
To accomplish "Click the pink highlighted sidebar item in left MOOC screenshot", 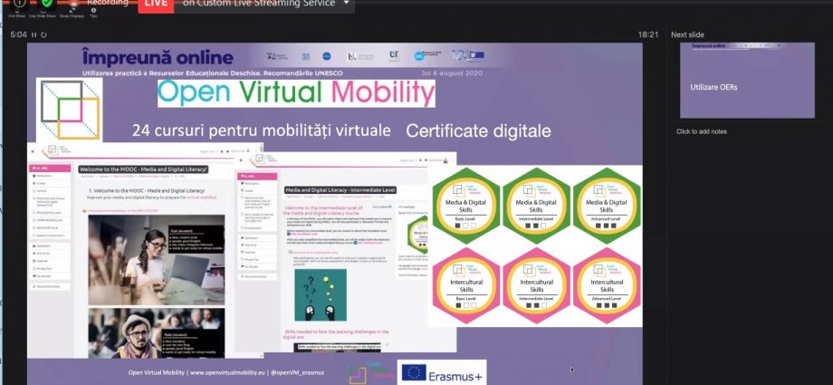I will point(50,168).
